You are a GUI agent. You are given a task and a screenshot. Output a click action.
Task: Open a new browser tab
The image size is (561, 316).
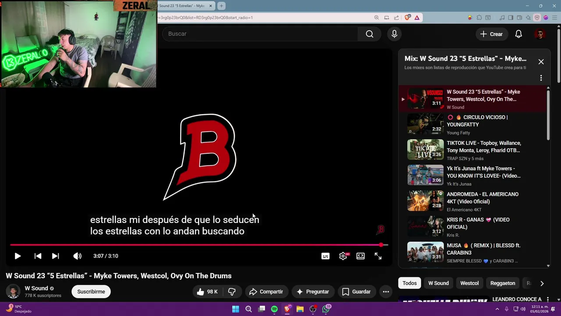point(221,6)
